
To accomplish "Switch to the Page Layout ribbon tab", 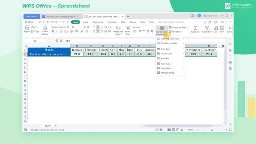I will 98,22.
